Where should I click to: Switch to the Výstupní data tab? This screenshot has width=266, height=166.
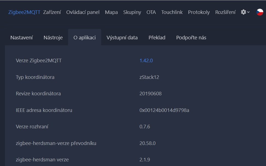(122, 38)
